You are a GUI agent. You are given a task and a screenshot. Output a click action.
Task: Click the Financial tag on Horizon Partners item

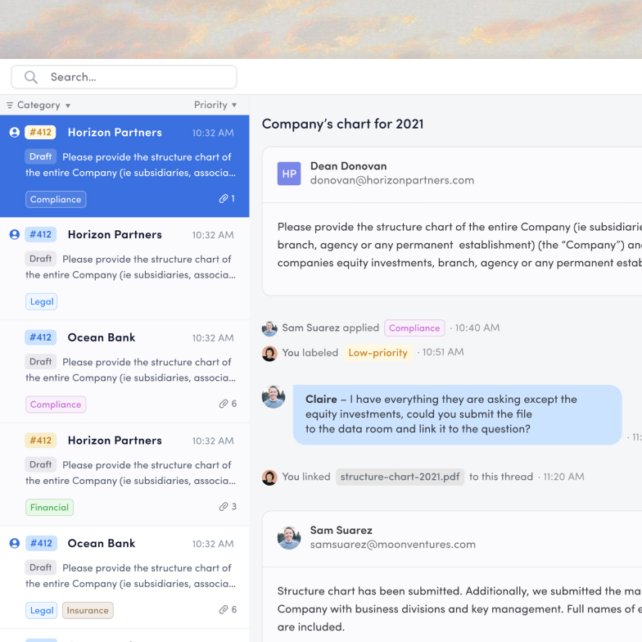49,507
